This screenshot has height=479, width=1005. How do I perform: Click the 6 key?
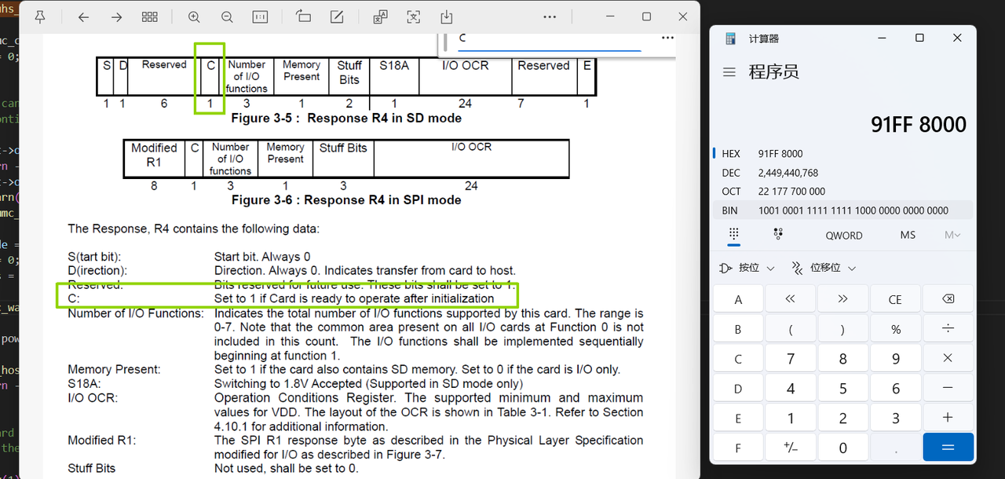point(896,389)
